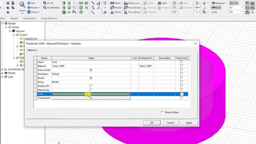
Task: Check the Show Hidden checkbox
Action: click(162, 112)
